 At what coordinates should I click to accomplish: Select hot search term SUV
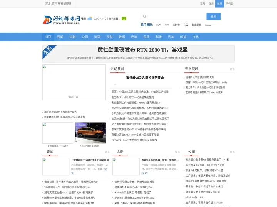(159, 25)
